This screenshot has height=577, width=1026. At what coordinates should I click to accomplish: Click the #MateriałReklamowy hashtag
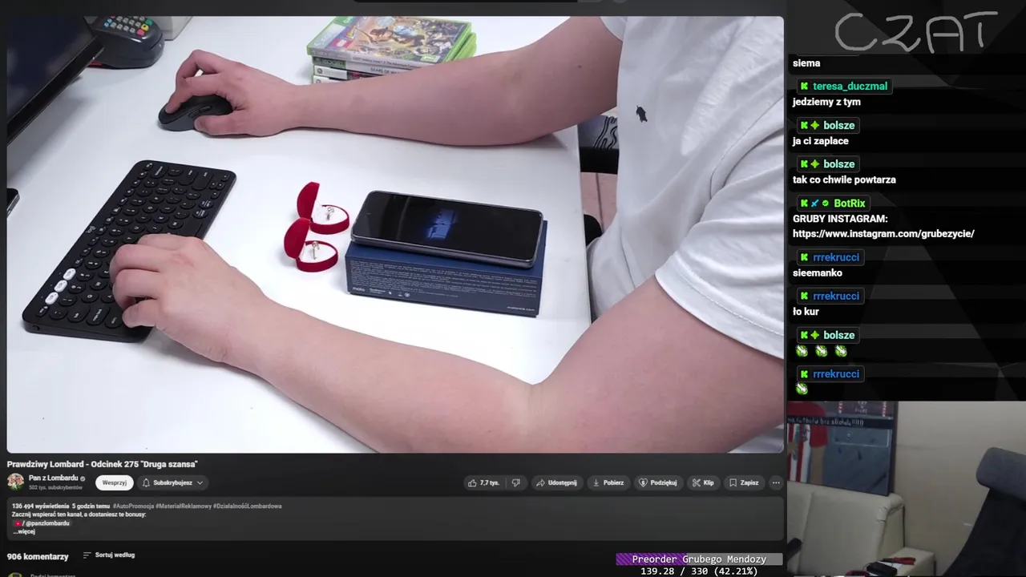coord(184,506)
